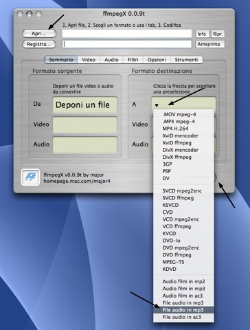Select .MOV mpeg-4 preset
Viewport: 250px width, 330px height.
[x=183, y=114]
